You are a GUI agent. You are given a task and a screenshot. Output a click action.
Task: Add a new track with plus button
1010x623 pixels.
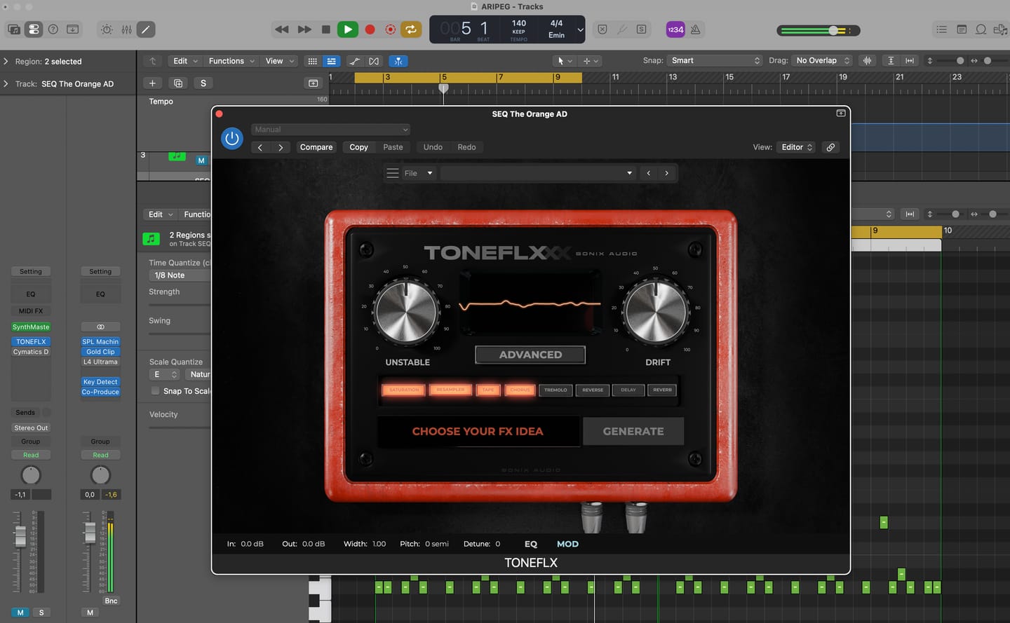click(152, 83)
